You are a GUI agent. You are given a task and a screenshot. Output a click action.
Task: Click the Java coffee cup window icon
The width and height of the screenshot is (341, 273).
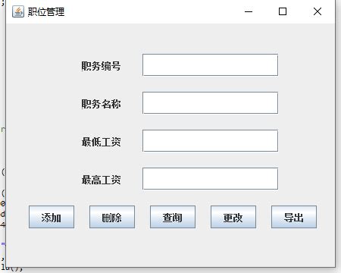(18, 11)
